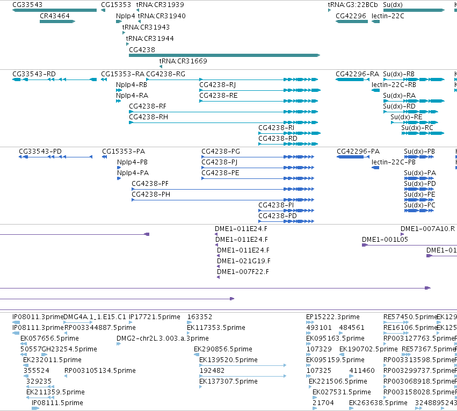Click the tRNA:CR31939 label
Viewport: 457px width, 411px height.
pyautogui.click(x=160, y=5)
